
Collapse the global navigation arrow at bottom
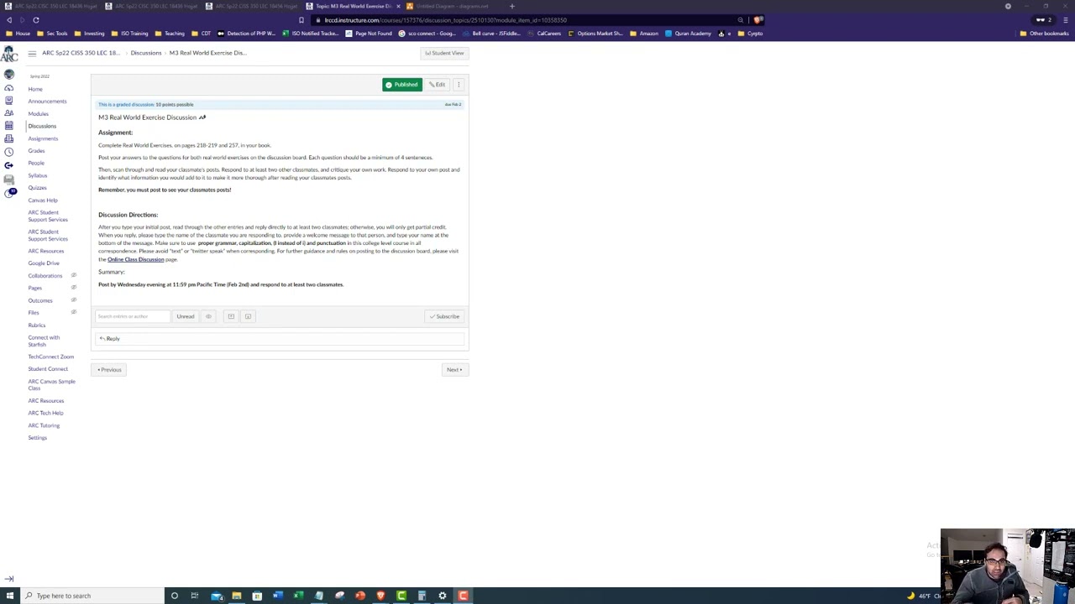coord(8,579)
